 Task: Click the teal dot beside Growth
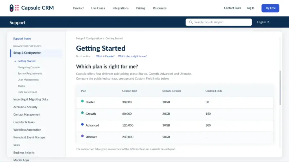(x=82, y=113)
